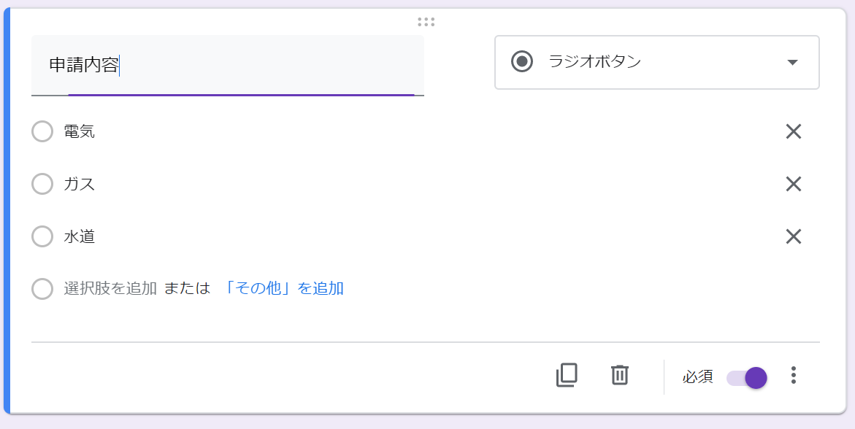Select the 水道 radio button

coord(42,236)
